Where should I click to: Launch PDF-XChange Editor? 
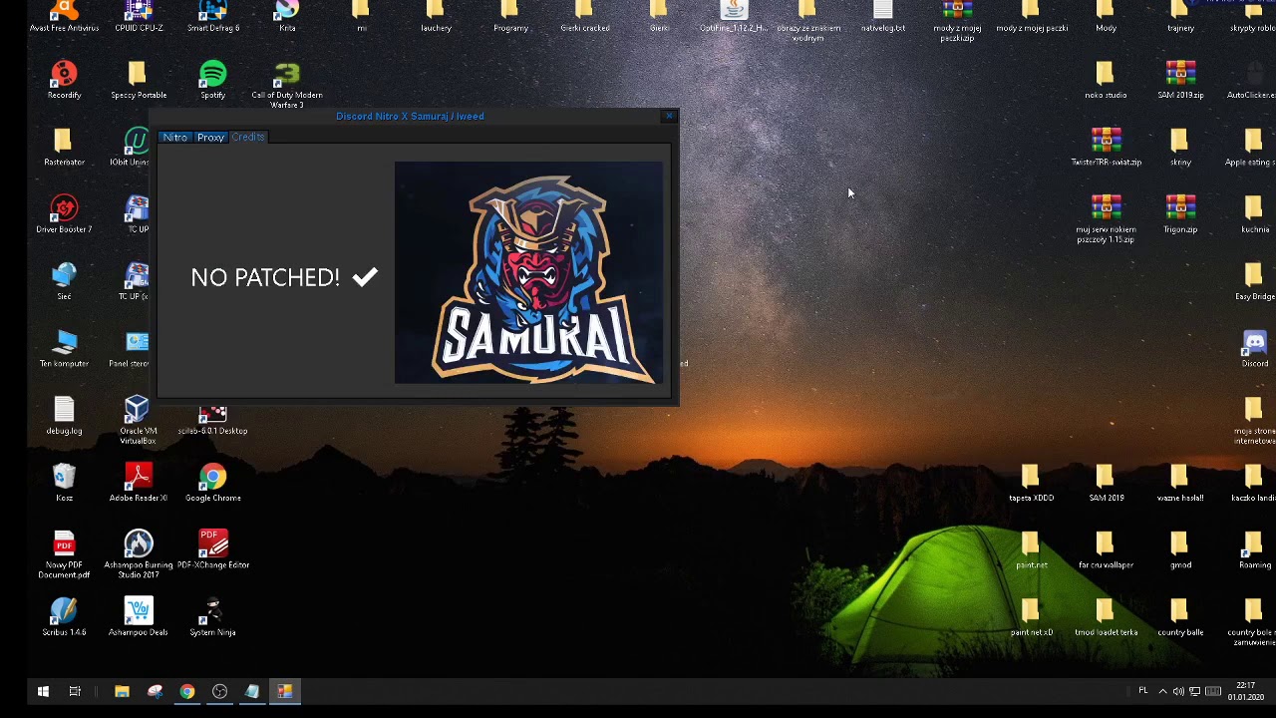point(212,550)
